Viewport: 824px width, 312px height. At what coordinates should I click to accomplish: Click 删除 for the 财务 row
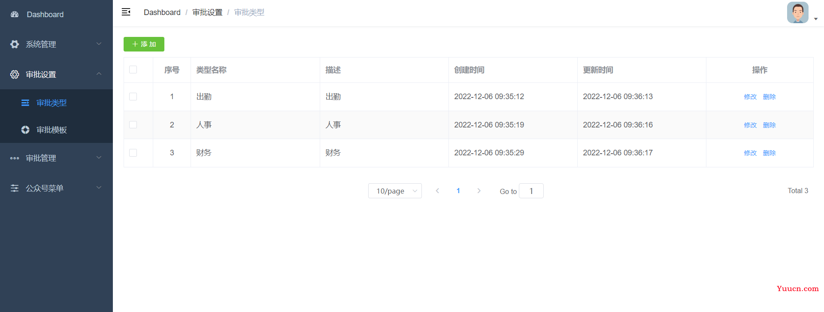click(x=769, y=153)
